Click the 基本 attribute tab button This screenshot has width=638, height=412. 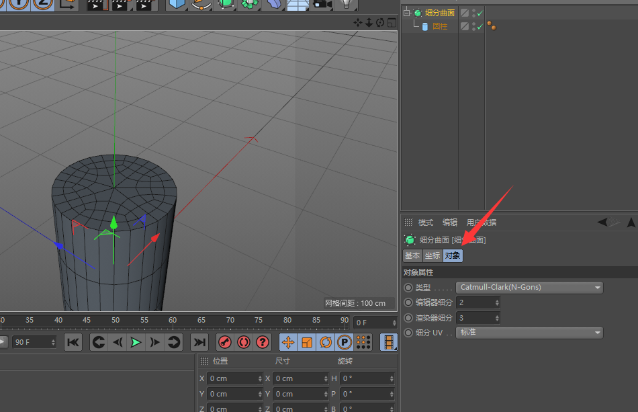point(412,255)
